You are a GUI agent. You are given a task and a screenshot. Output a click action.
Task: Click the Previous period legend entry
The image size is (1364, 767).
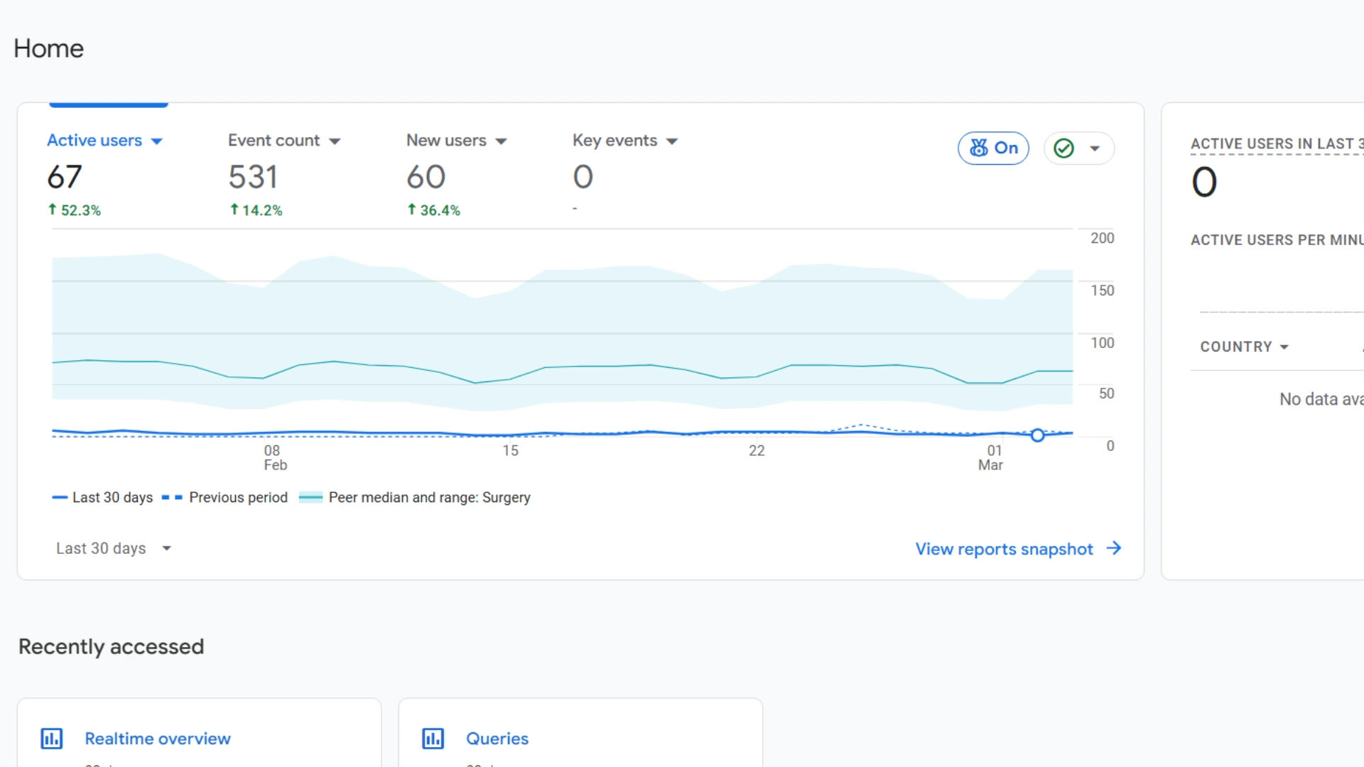click(x=224, y=497)
